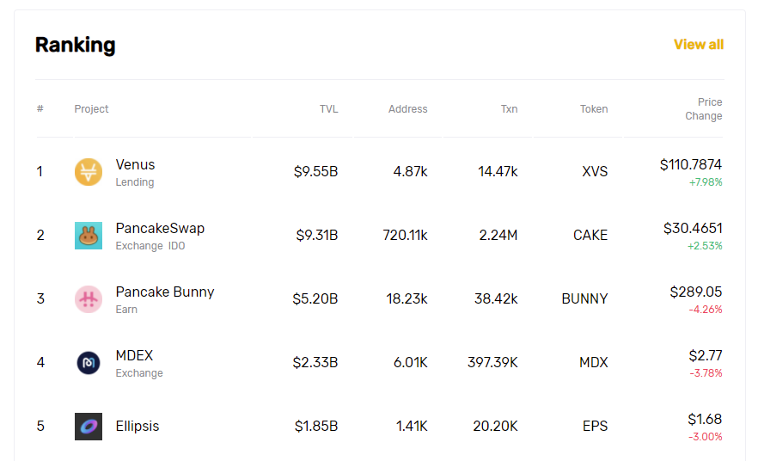The image size is (758, 461).
Task: Click the Venus project logo icon
Action: point(89,172)
